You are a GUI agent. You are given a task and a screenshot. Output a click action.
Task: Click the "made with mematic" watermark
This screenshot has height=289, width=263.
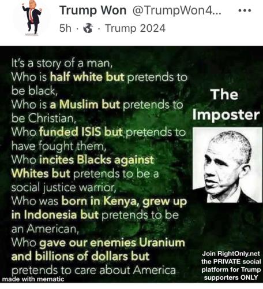33,279
